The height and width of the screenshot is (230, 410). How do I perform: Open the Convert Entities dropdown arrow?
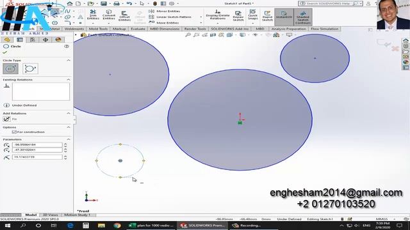[109, 23]
